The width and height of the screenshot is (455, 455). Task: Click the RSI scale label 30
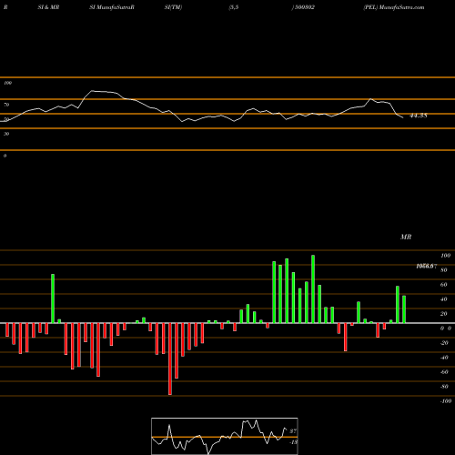[6, 134]
